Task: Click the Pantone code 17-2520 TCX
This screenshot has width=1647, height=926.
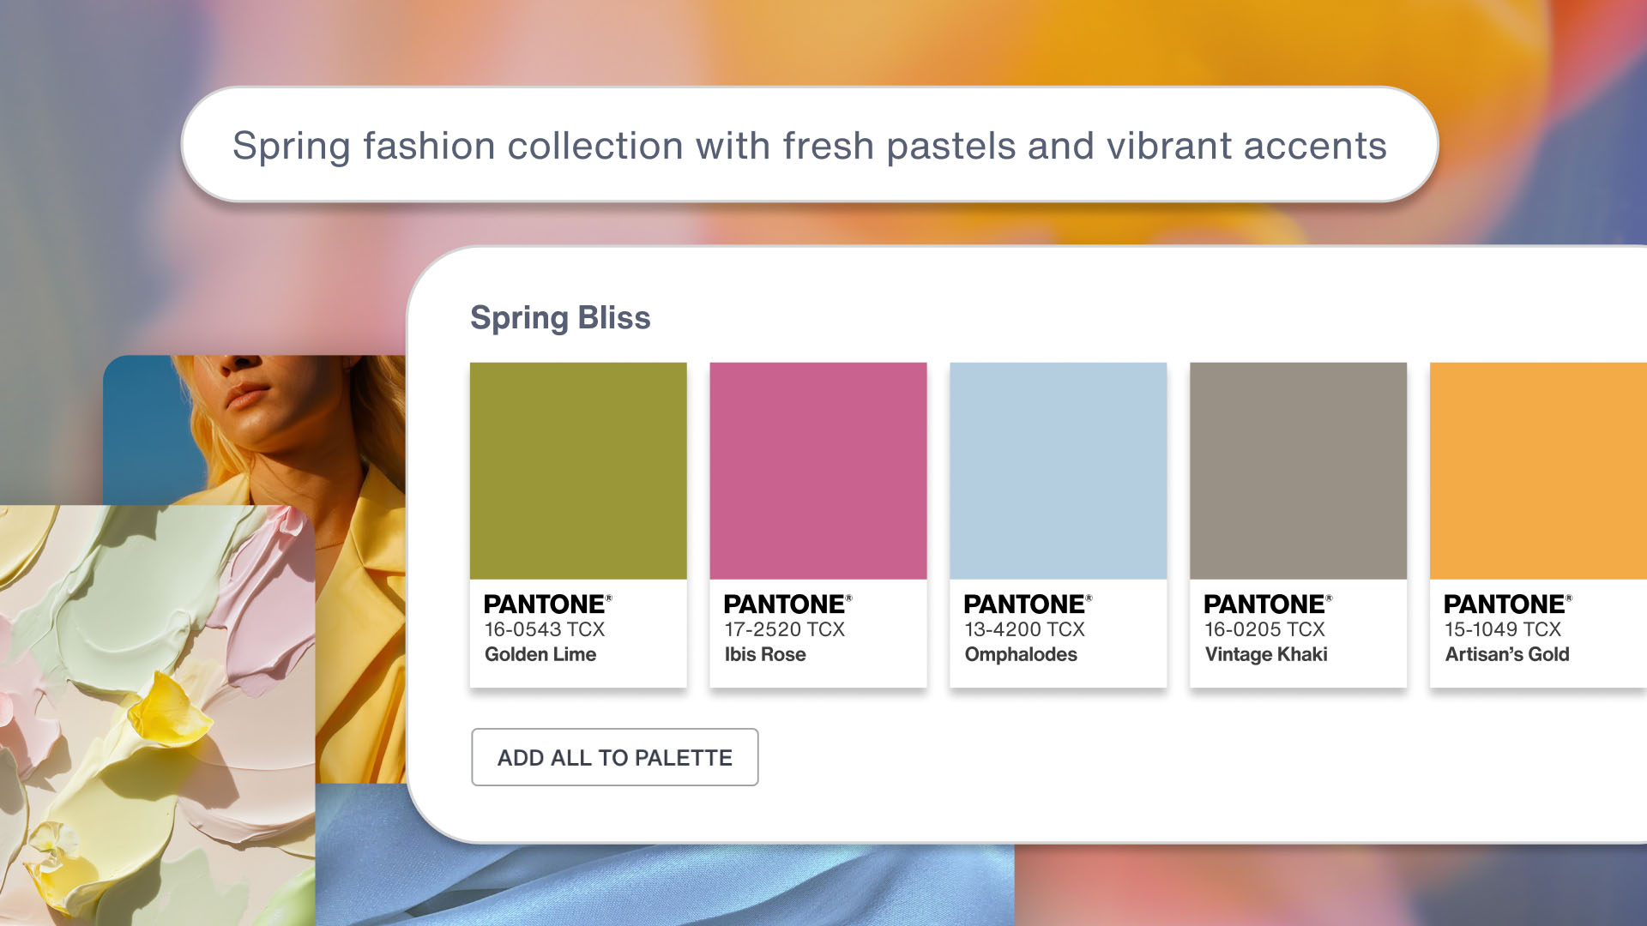Action: point(782,629)
